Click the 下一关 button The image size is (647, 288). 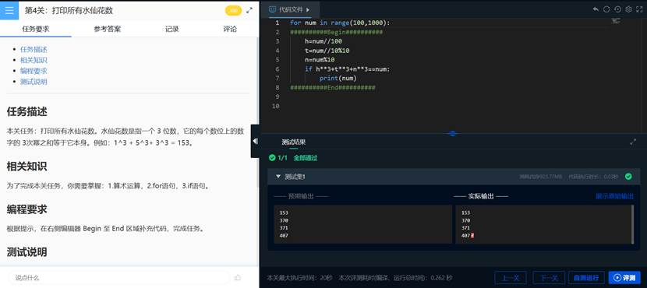(x=549, y=278)
